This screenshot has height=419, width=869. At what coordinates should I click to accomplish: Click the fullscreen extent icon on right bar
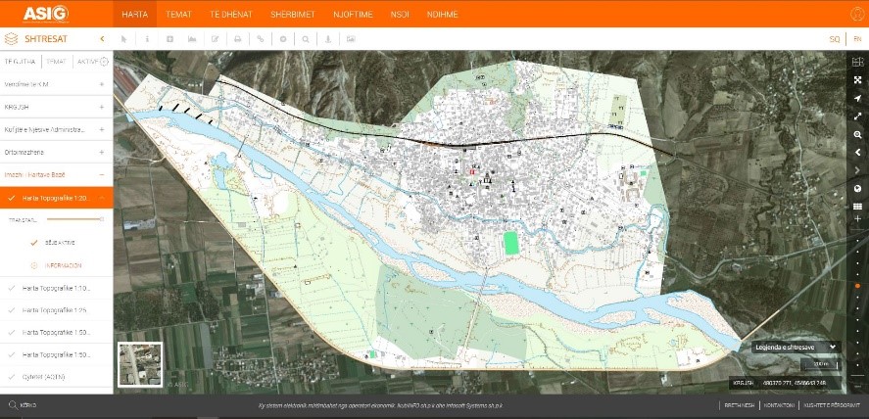coord(857,80)
